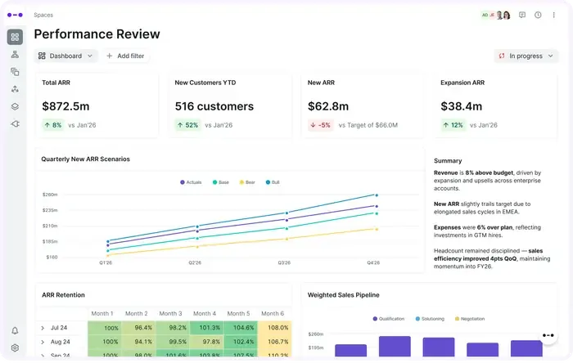Click the Jul 24 Month 6 cell 108.0%

coord(275,328)
